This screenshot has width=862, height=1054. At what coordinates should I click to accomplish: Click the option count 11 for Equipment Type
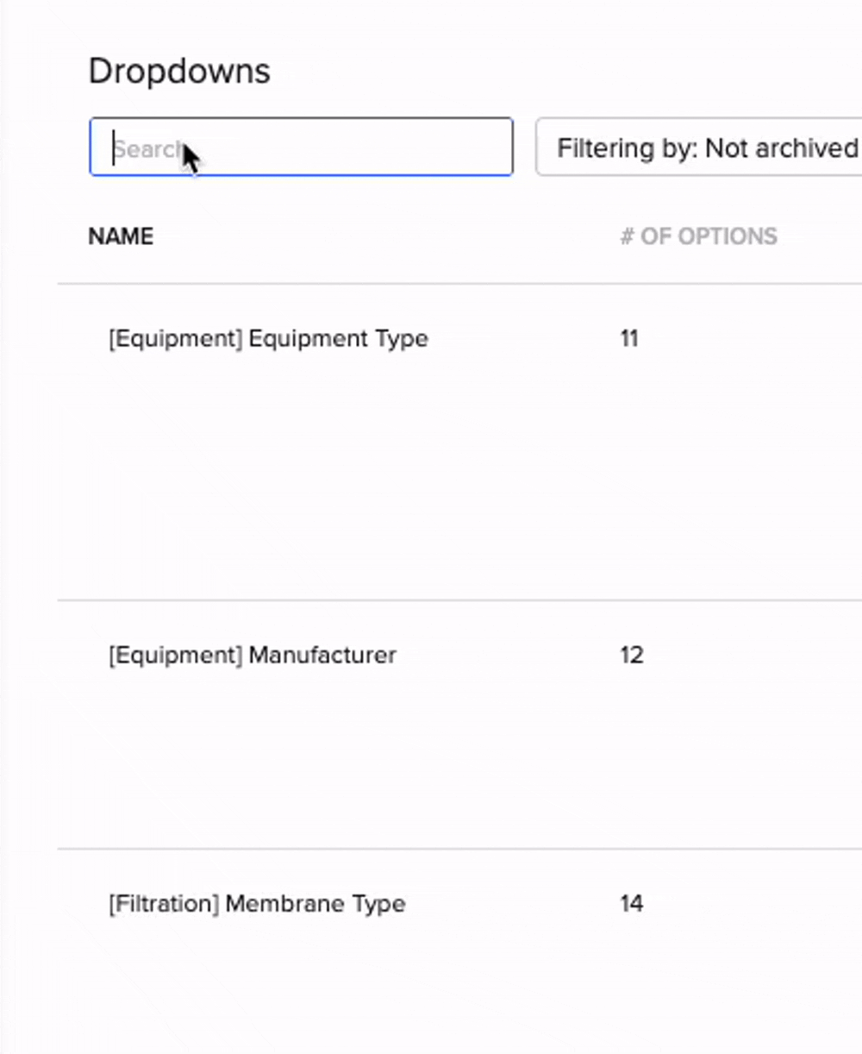click(x=629, y=338)
